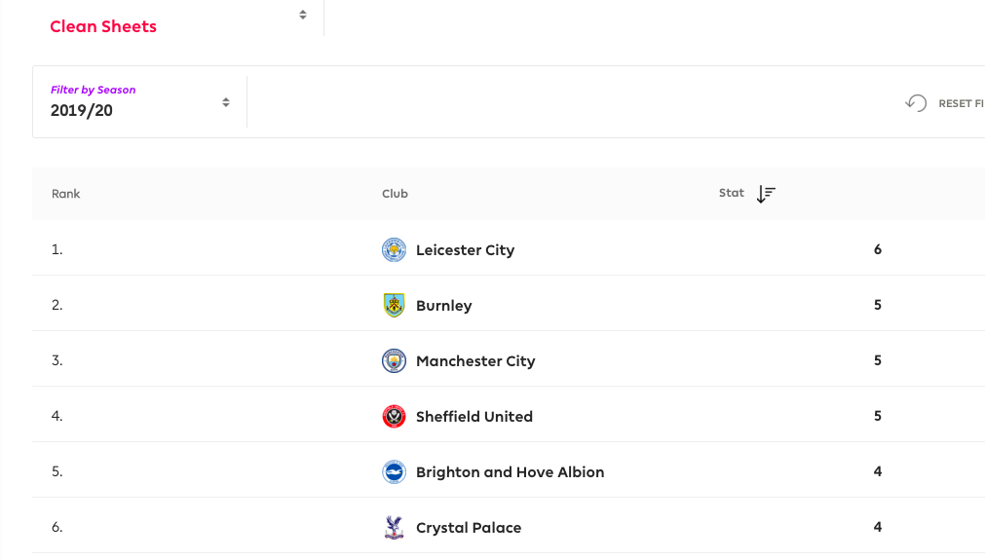Open Crystal Palace club link
The width and height of the screenshot is (985, 560).
click(x=469, y=527)
